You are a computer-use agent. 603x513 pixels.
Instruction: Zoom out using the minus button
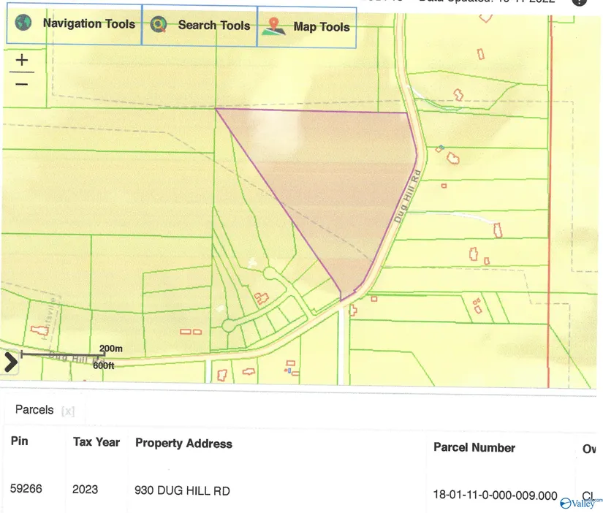pos(22,84)
